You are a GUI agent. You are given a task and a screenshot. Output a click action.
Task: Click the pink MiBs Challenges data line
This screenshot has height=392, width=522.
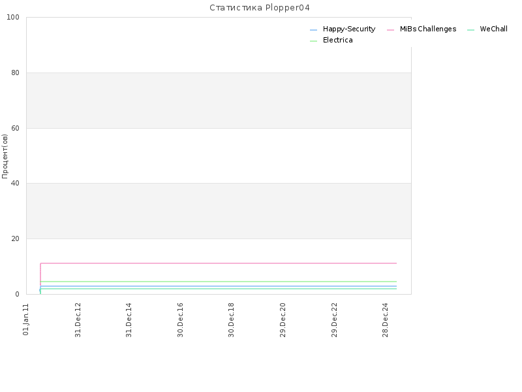click(219, 263)
